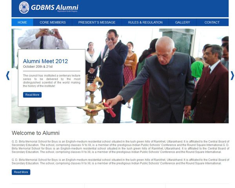The height and width of the screenshot is (188, 235).
Task: Click the second welcome paragraph text
Action: pos(121,161)
